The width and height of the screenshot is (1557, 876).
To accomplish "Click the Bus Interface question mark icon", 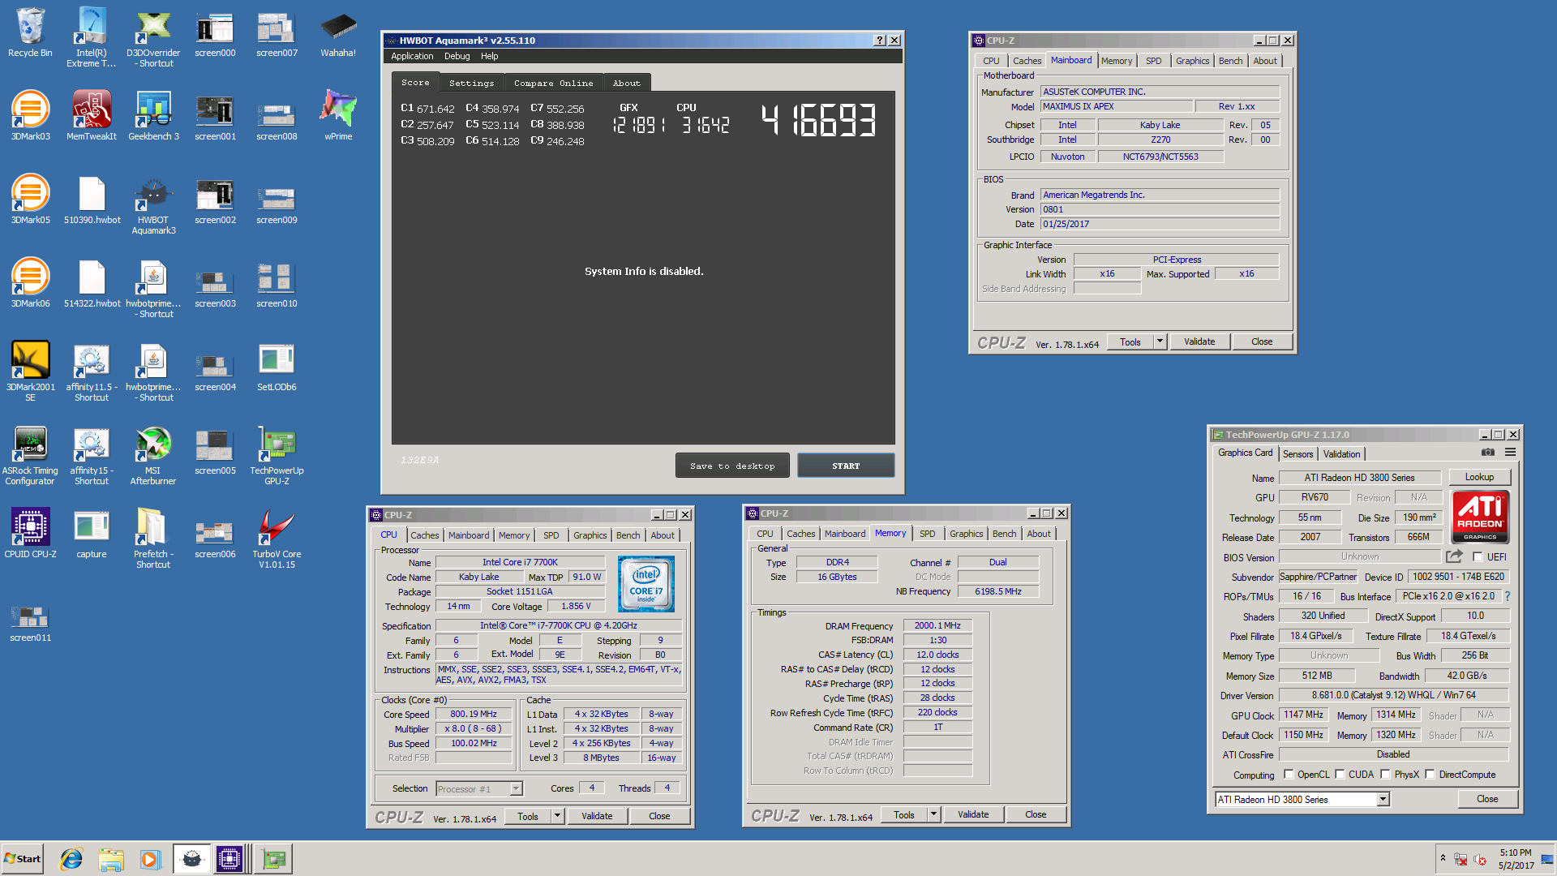I will coord(1508,596).
